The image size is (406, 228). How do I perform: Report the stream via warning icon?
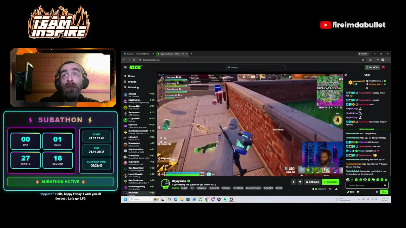[336, 189]
